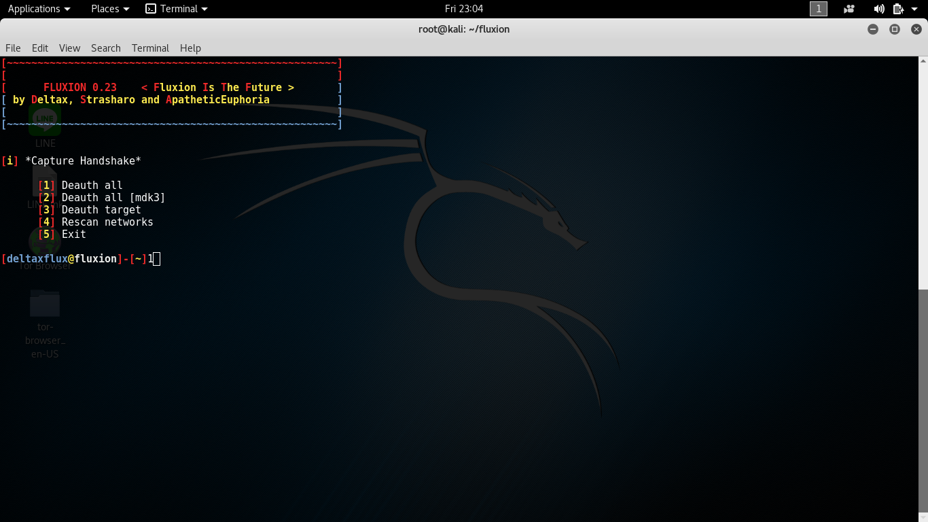The height and width of the screenshot is (522, 928).
Task: Open the Applications menu
Action: (x=39, y=9)
